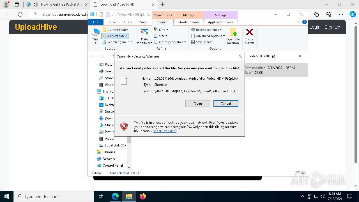
Task: Select Local Disk (C:) in navigation pane
Action: [112, 145]
